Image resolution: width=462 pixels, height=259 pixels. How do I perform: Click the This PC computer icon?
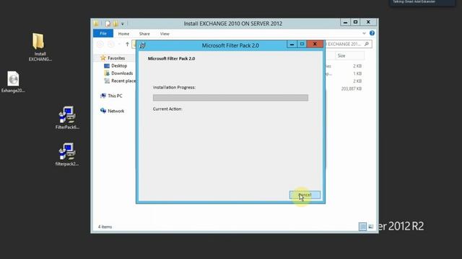pos(103,96)
